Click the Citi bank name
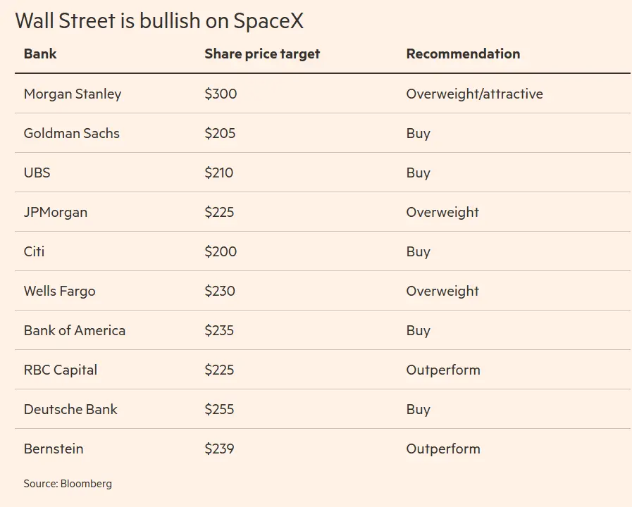This screenshot has height=507, width=632. [x=35, y=251]
